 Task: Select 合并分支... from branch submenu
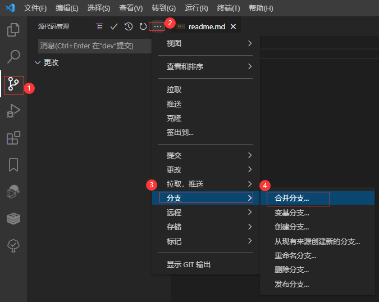tap(292, 198)
